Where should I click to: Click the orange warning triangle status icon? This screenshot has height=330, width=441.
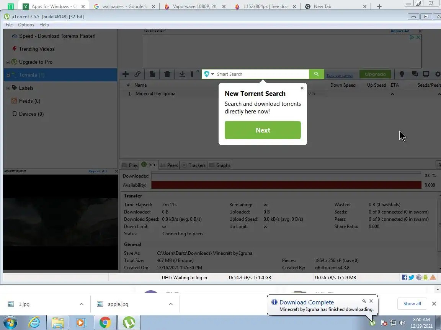tap(433, 278)
